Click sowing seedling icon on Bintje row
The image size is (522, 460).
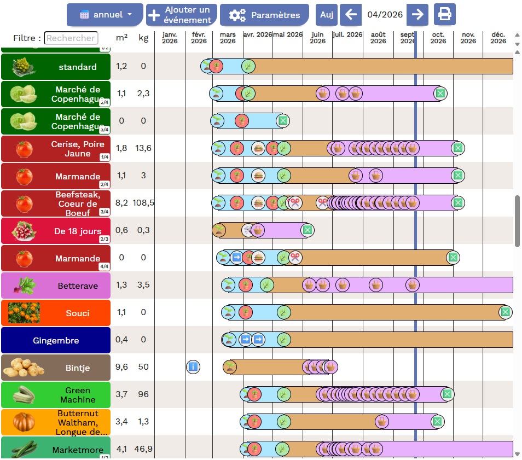pos(230,367)
